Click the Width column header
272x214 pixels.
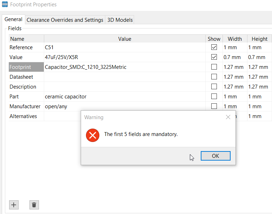tap(235, 39)
